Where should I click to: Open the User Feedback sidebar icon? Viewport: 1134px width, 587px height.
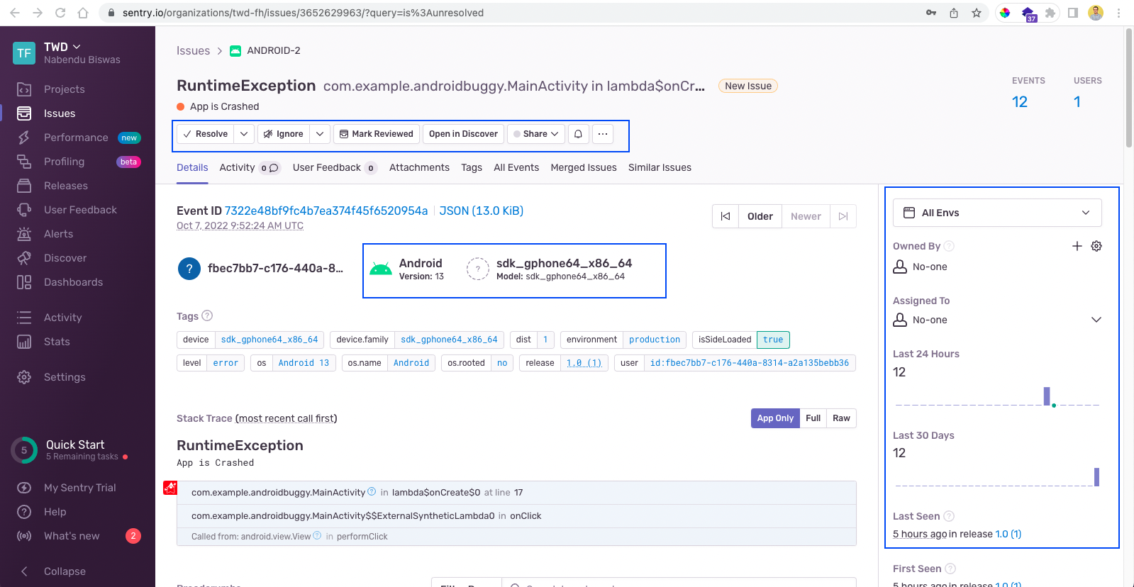tap(24, 210)
